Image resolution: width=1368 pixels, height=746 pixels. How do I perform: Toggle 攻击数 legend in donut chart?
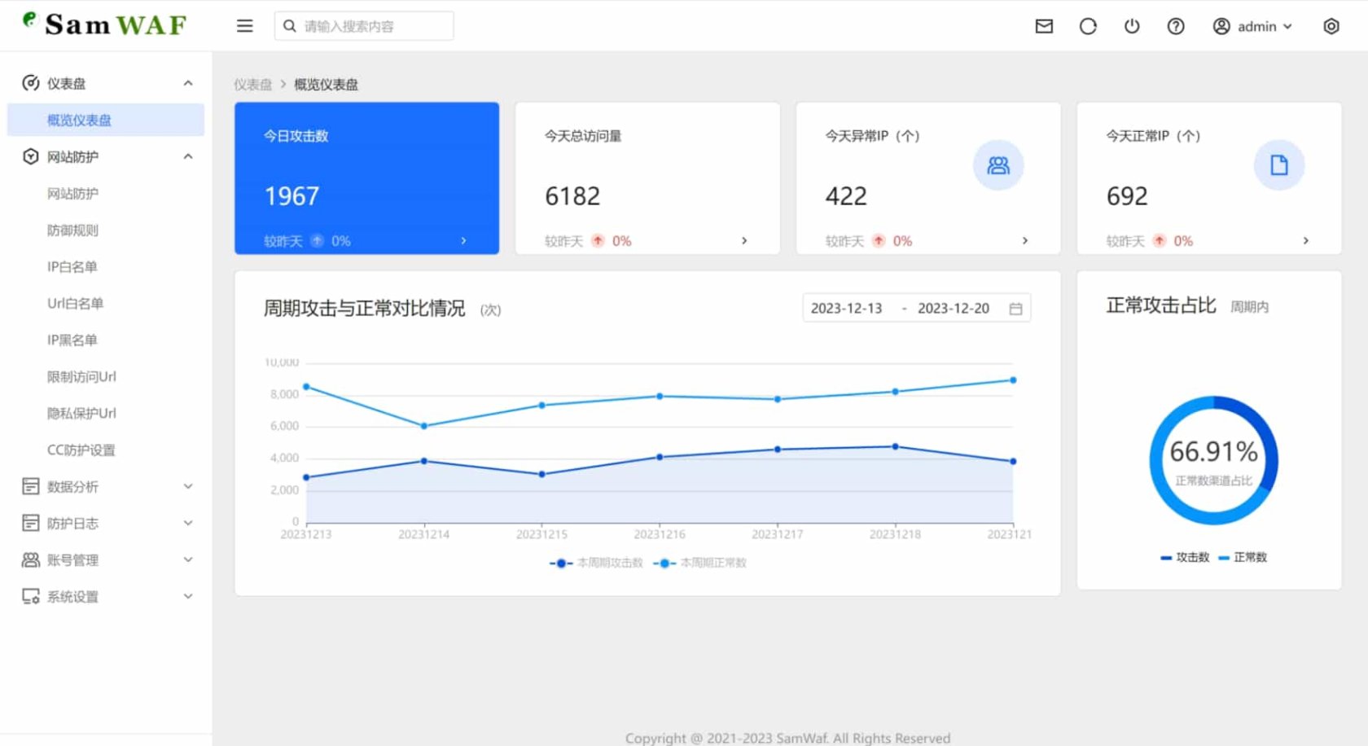tap(1185, 557)
